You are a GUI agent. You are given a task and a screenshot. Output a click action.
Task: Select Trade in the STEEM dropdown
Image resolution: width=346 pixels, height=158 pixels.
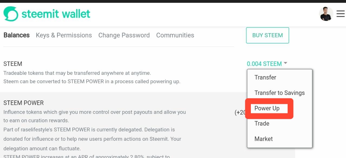pos(262,123)
